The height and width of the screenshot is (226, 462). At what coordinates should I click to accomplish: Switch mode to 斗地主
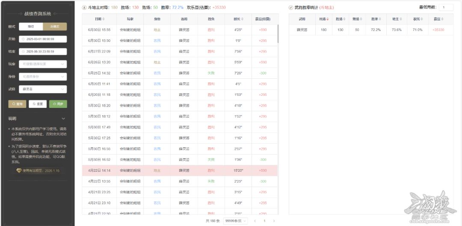[x=55, y=27]
